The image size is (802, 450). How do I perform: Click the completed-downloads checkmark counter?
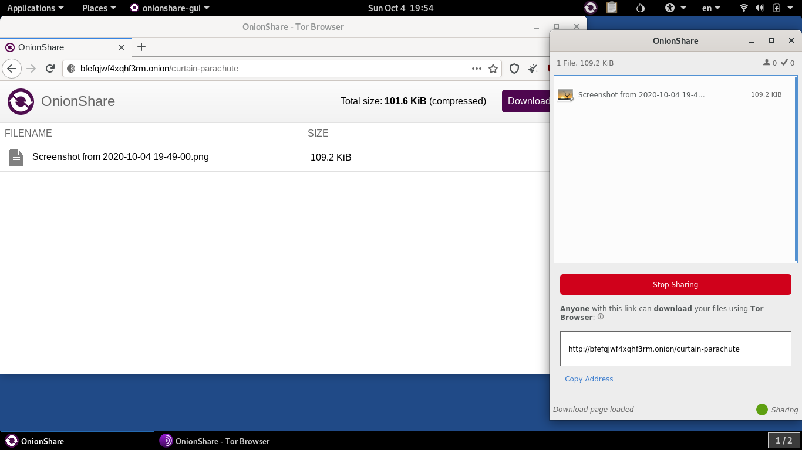pyautogui.click(x=787, y=63)
